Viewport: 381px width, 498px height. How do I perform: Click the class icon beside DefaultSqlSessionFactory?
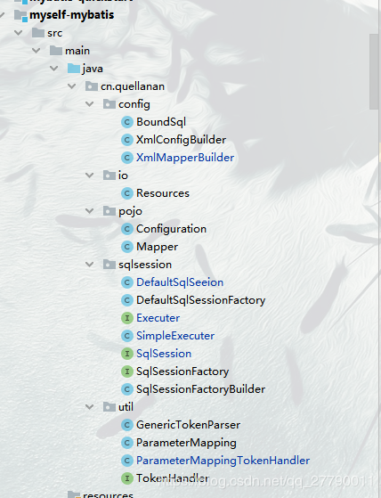pyautogui.click(x=127, y=300)
